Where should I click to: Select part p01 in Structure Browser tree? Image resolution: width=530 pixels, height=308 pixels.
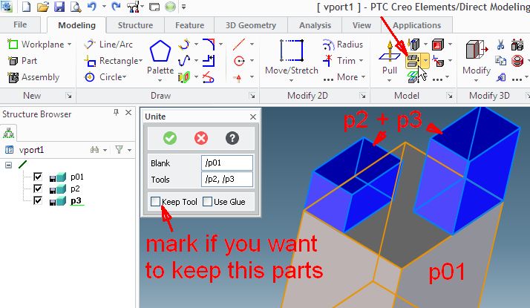(x=76, y=177)
